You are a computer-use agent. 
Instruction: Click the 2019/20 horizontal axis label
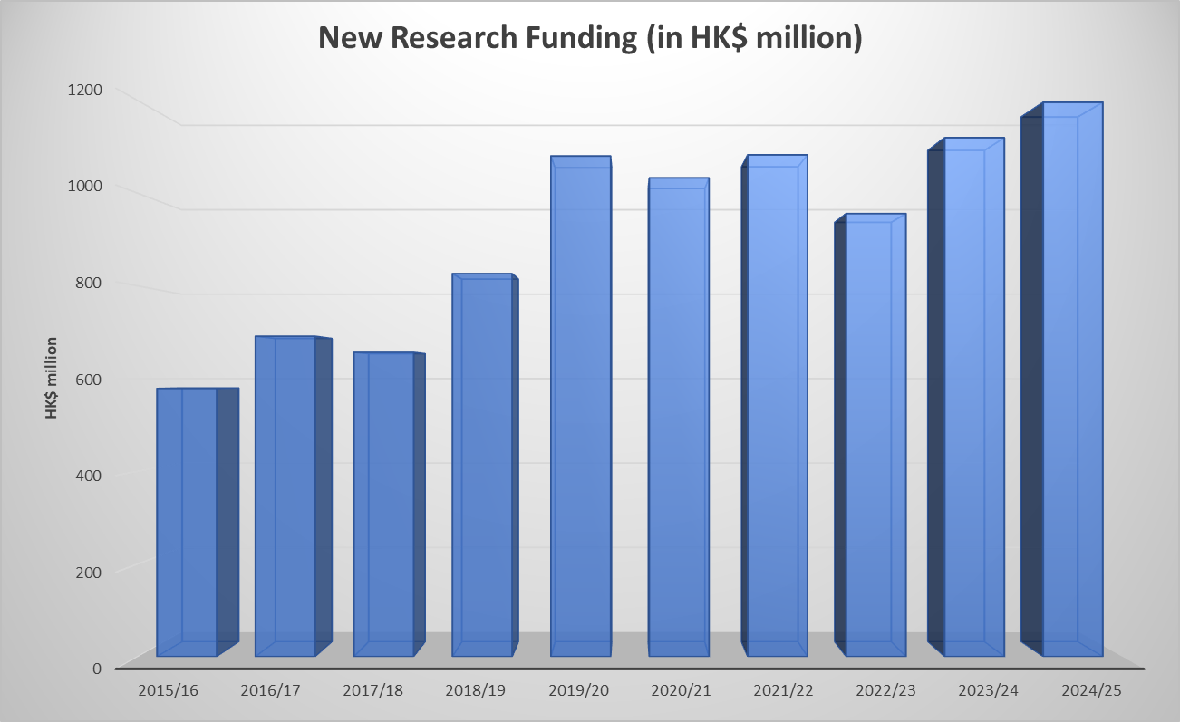coord(578,690)
